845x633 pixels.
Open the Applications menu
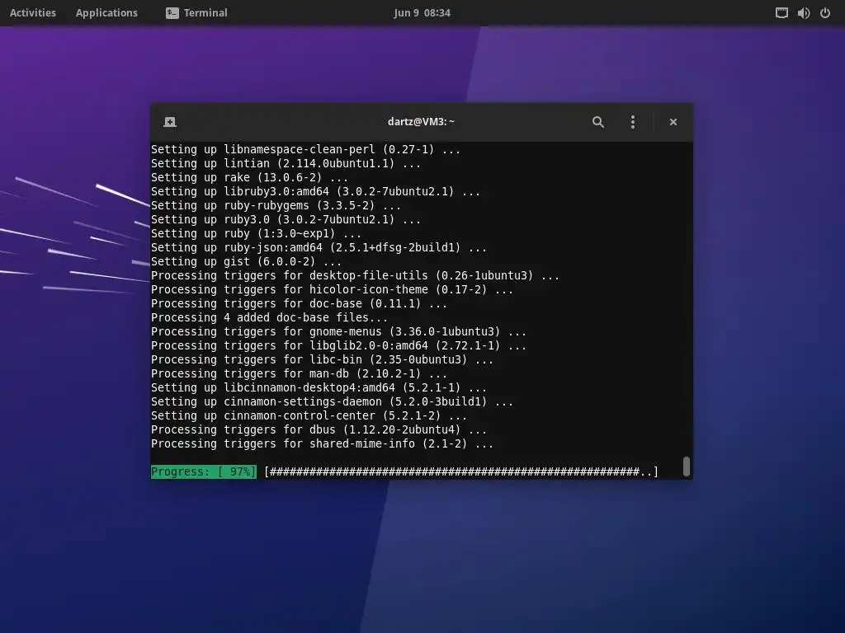(x=106, y=12)
